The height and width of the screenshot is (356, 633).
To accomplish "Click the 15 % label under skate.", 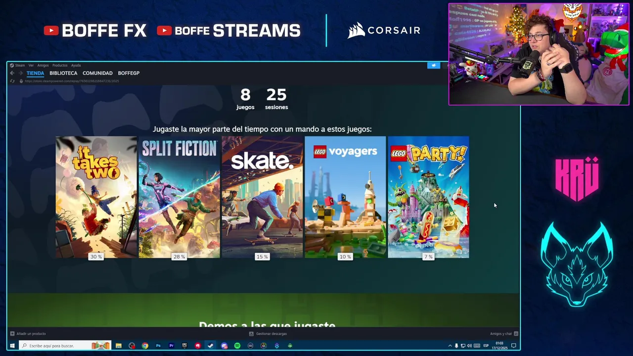I will (x=262, y=257).
